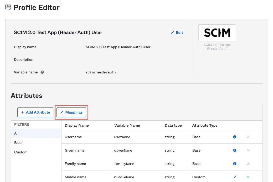The image size is (273, 182).
Task: Open the Variable name help tooltip
Action: pyautogui.click(x=42, y=72)
